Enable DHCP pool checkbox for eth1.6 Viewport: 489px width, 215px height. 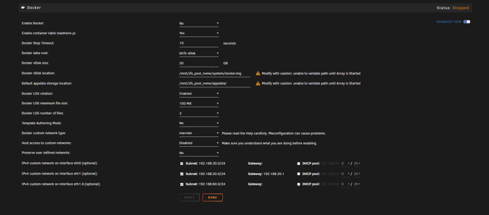pos(299,184)
